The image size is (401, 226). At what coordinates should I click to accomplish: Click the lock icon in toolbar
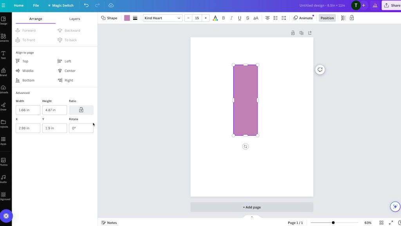(x=352, y=18)
